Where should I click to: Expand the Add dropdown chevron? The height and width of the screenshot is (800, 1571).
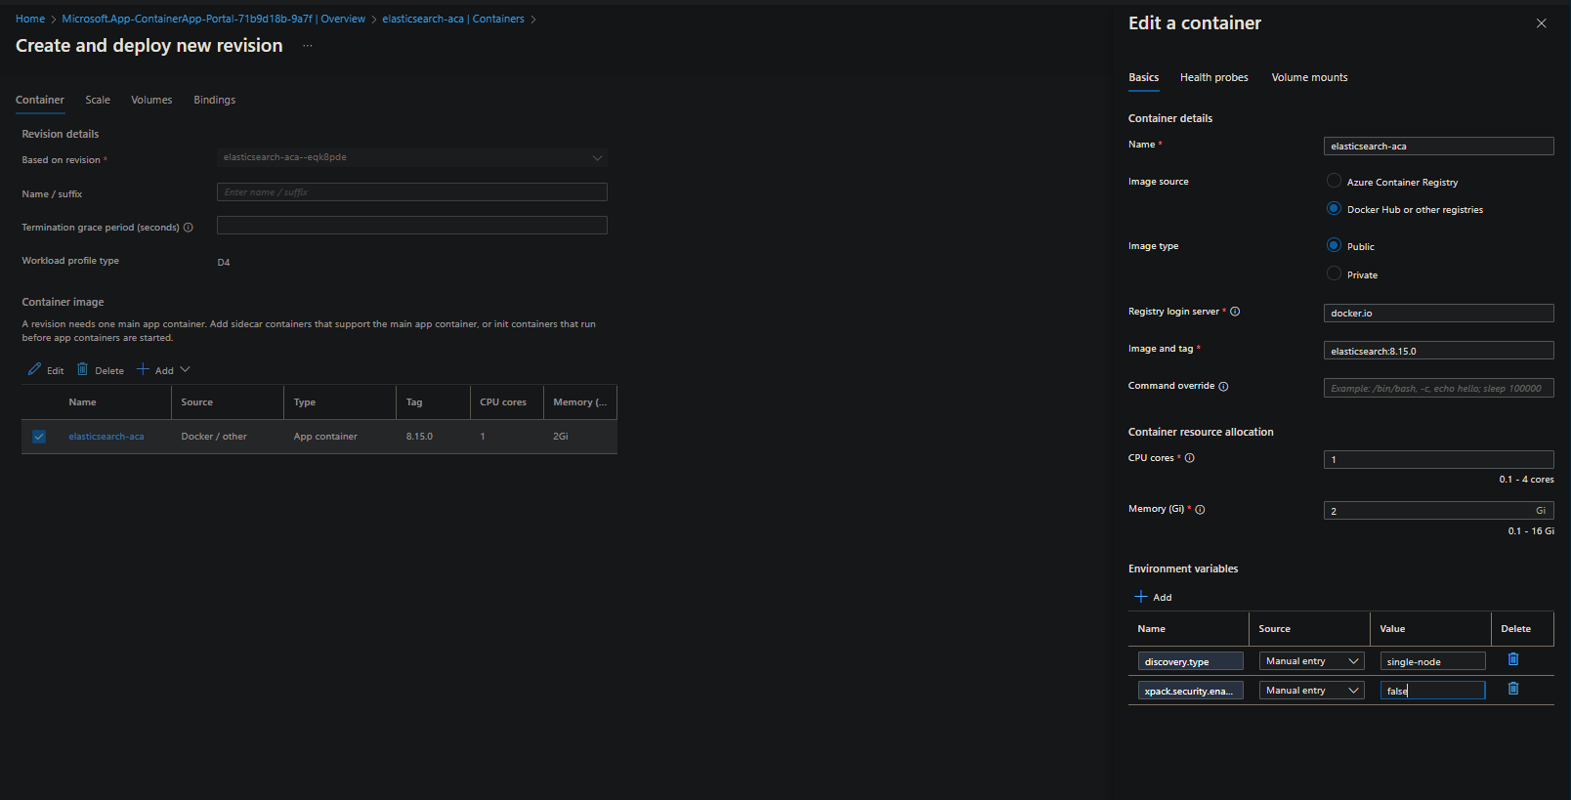click(x=185, y=369)
